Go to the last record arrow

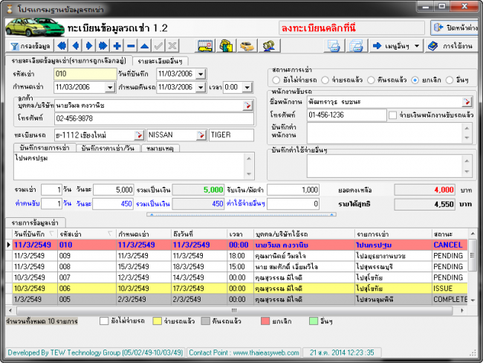tap(103, 46)
